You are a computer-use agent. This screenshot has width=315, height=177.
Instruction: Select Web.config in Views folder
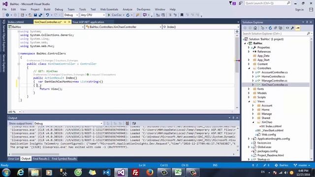(x=269, y=134)
